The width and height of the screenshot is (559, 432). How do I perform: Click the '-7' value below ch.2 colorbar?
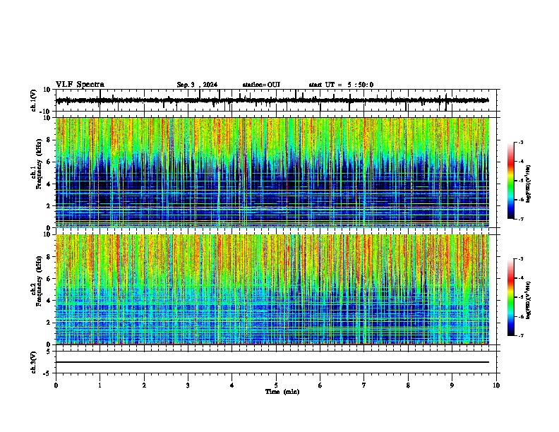[520, 336]
